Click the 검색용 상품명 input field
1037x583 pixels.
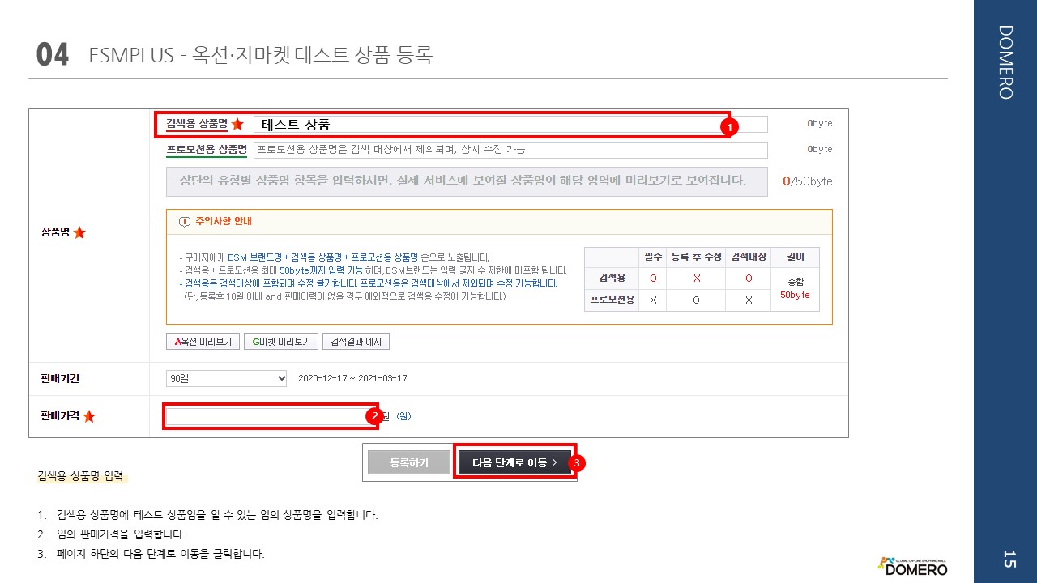pyautogui.click(x=510, y=124)
